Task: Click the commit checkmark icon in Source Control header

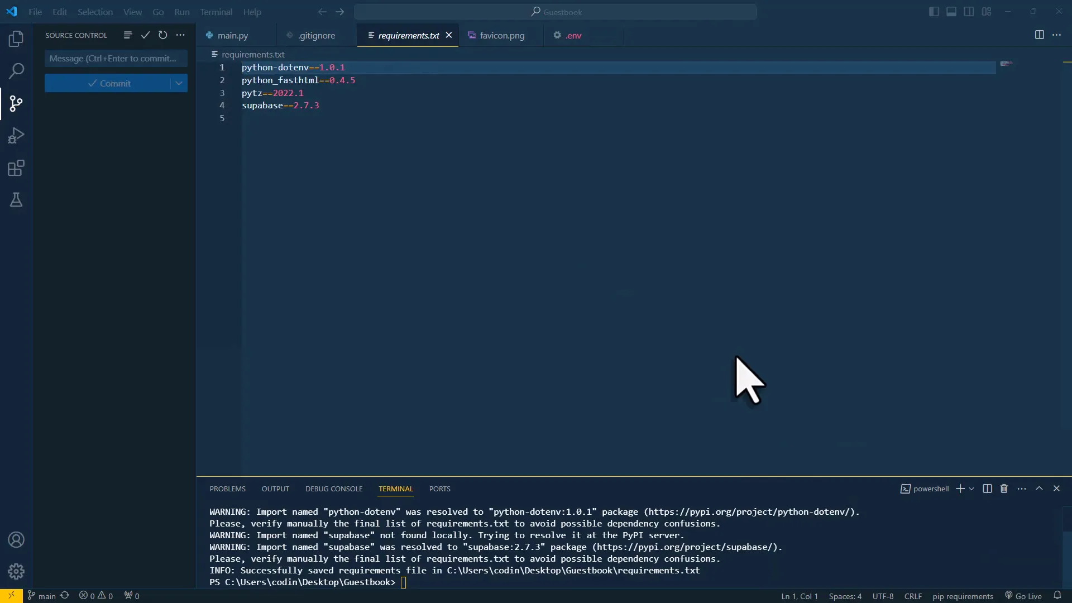Action: point(145,35)
